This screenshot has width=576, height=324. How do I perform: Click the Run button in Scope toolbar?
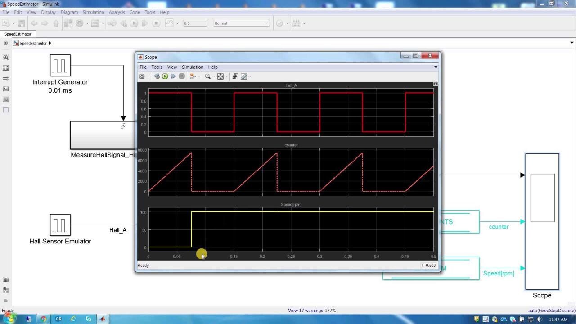point(165,76)
